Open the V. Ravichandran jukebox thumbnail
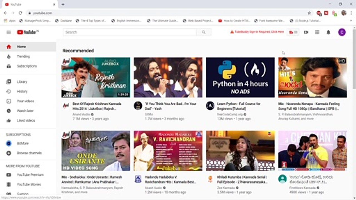Image resolution: width=356 pixels, height=200 pixels. click(168, 151)
